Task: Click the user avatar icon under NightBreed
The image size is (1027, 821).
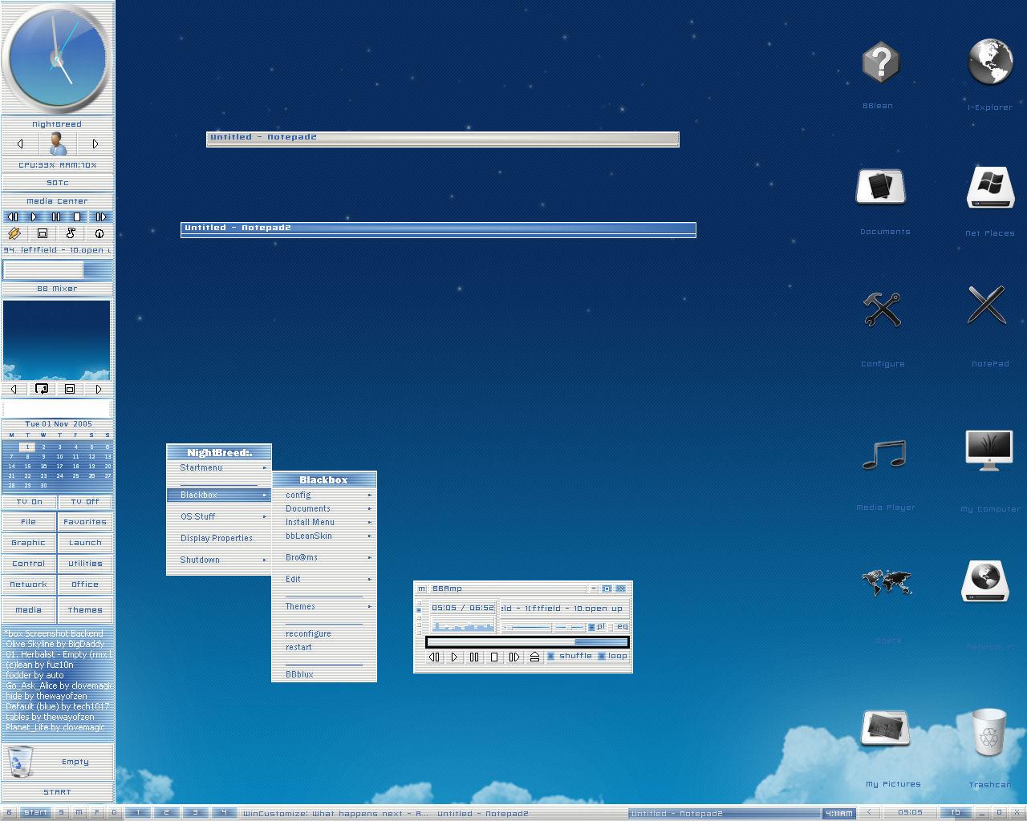Action: 57,144
